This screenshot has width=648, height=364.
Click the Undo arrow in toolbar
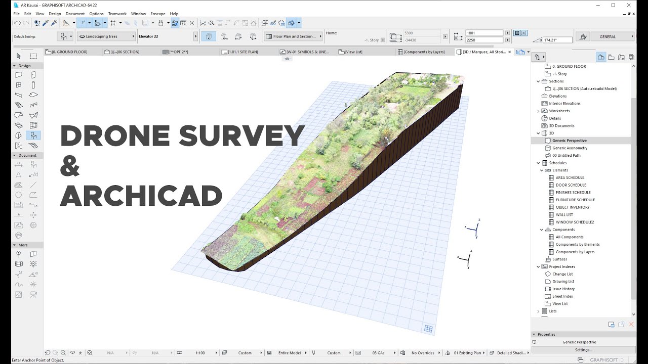[17, 23]
